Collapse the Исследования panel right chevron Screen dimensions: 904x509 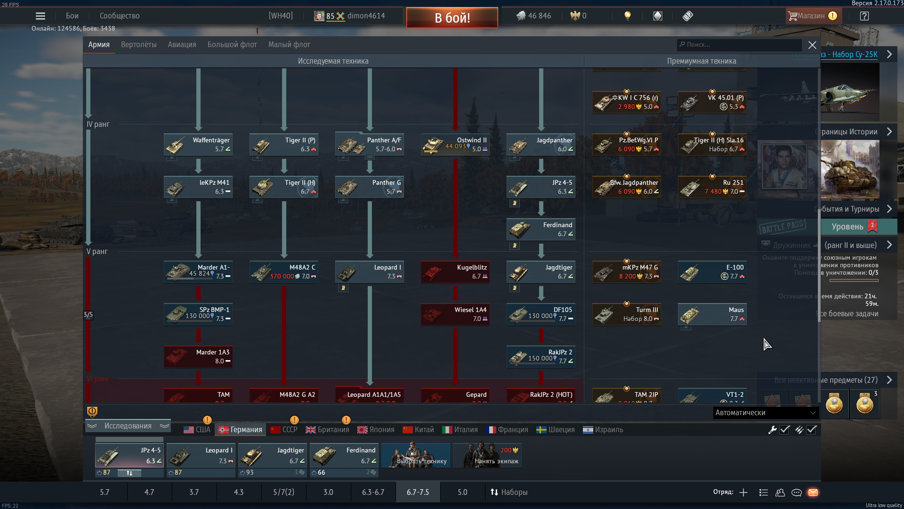point(164,426)
